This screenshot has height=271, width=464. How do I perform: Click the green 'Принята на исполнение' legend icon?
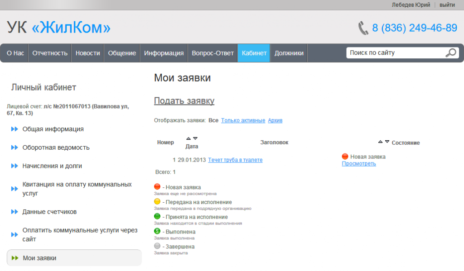click(157, 217)
